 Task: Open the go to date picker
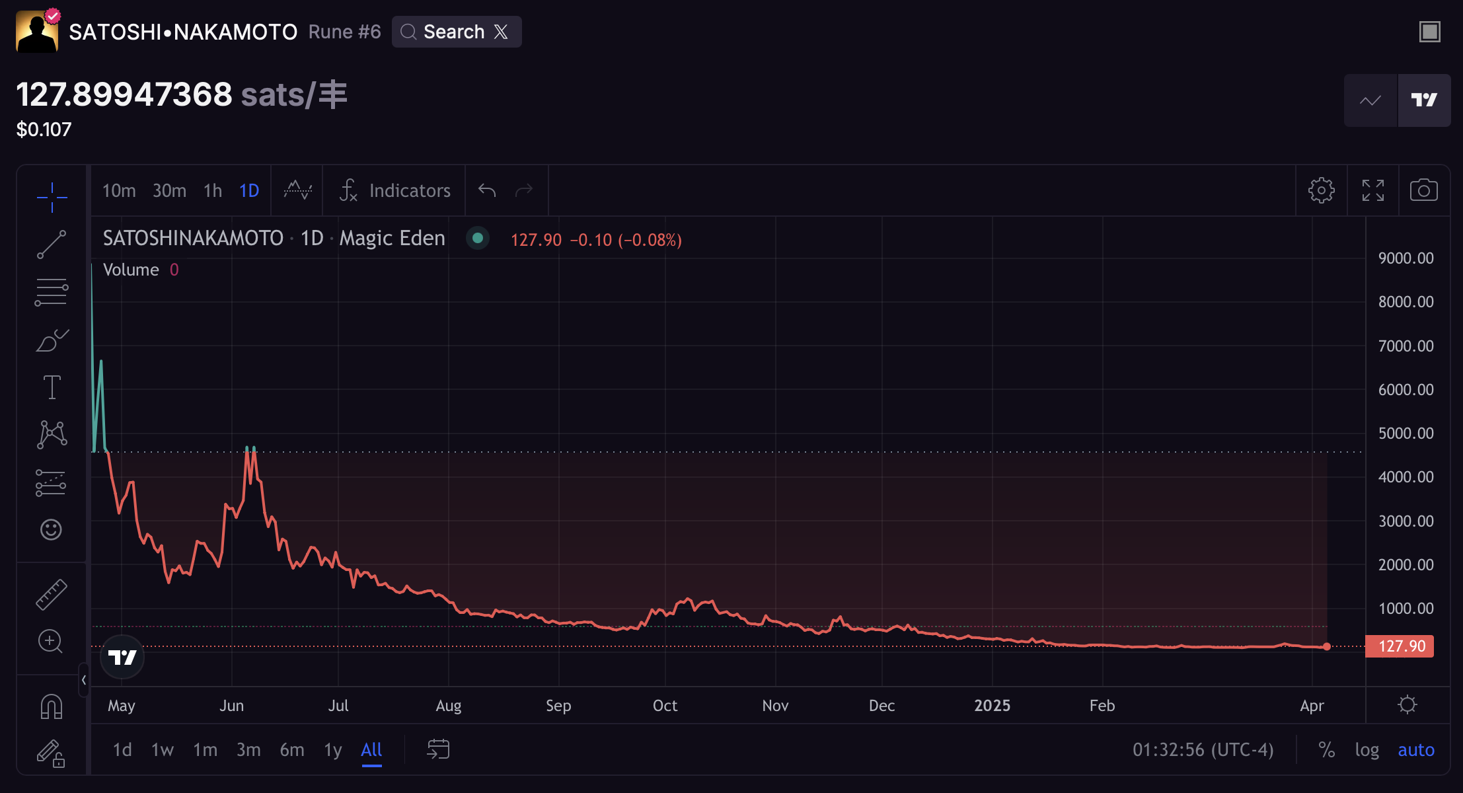point(438,749)
